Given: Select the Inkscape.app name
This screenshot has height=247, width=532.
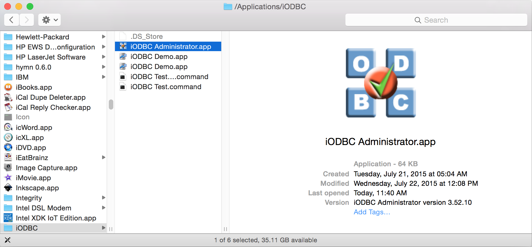Looking at the screenshot, I should click(x=37, y=188).
